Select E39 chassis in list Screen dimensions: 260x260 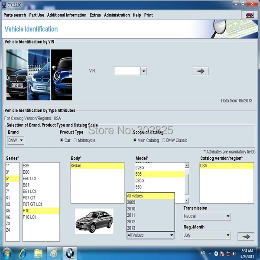[x=41, y=166]
